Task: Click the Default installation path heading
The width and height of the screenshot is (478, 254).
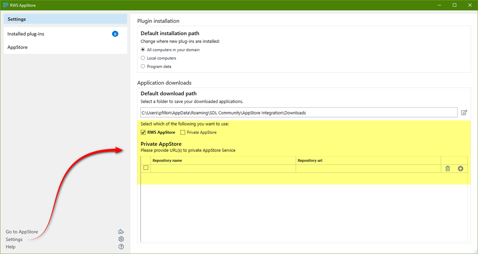Action: click(x=170, y=33)
